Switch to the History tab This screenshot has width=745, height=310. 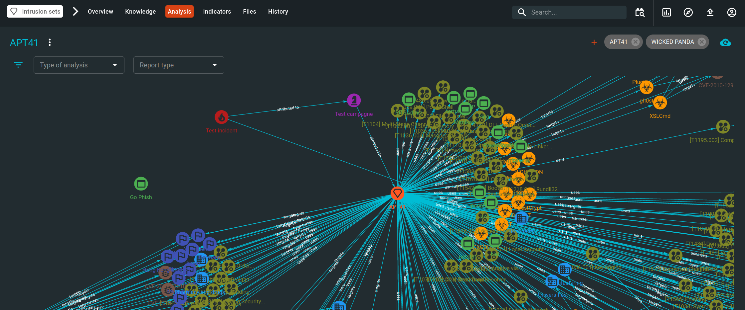click(x=278, y=11)
